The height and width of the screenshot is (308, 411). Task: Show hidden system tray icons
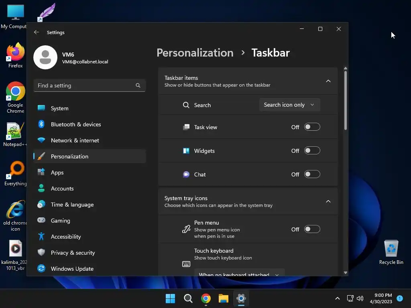338,298
